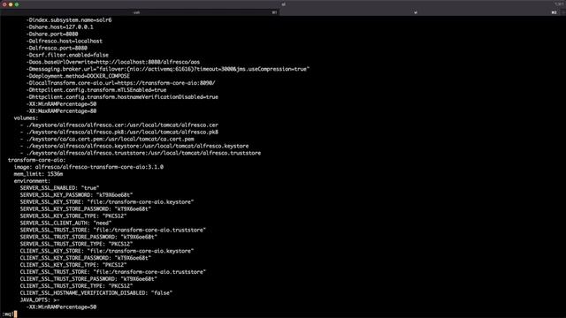
Task: Click the image alfresco-transform-core-aio:3.1.0 line
Action: (x=88, y=167)
